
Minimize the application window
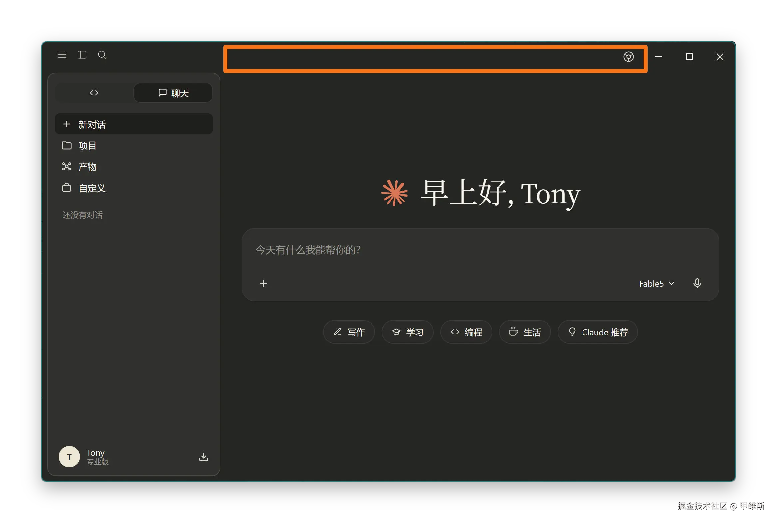[658, 57]
